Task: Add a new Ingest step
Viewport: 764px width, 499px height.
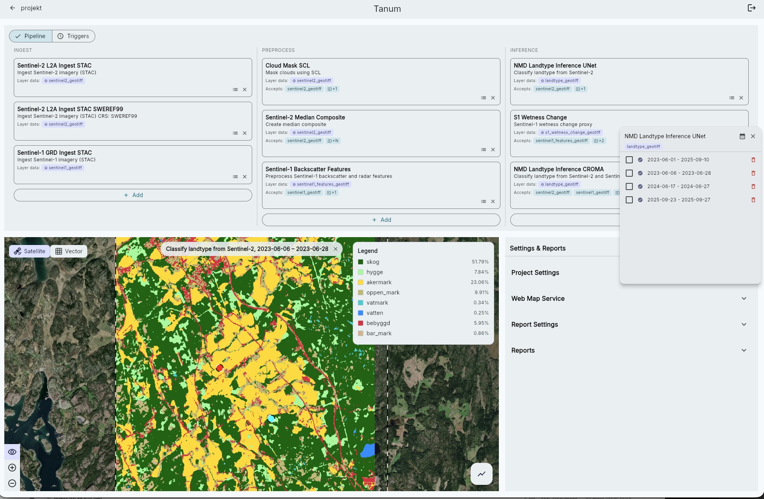Action: coord(133,195)
